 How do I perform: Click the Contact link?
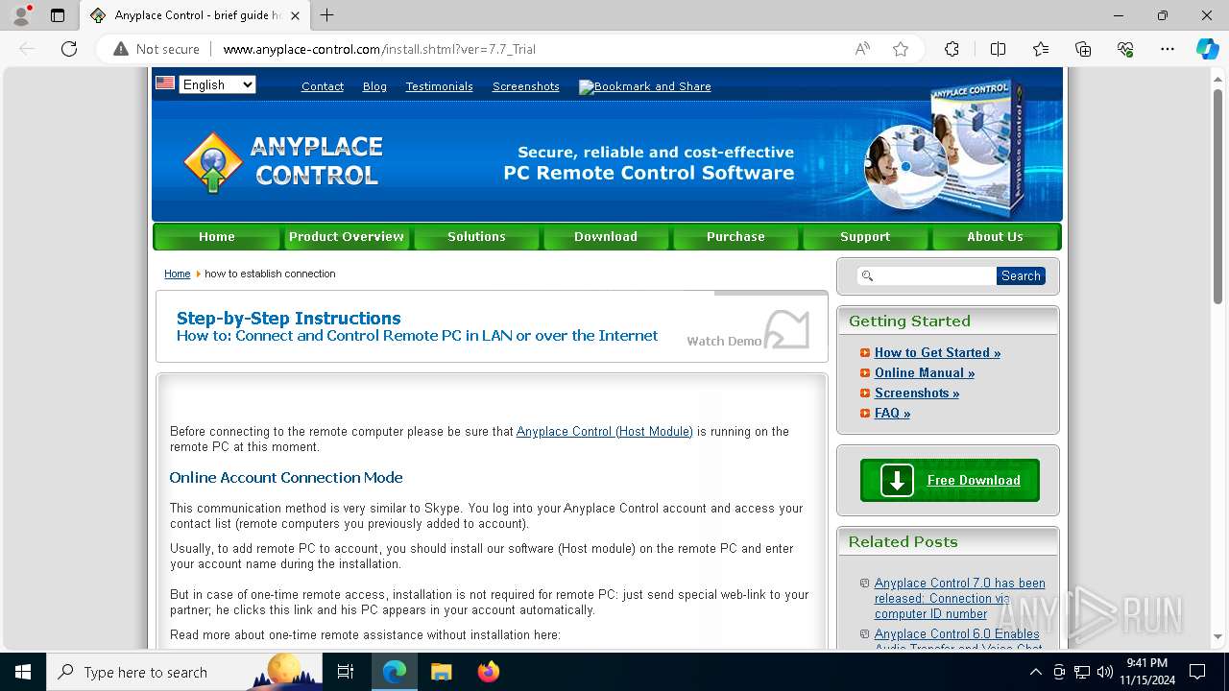pos(323,86)
